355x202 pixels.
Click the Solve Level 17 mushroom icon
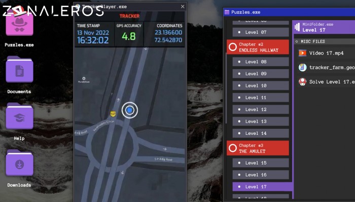coord(302,81)
